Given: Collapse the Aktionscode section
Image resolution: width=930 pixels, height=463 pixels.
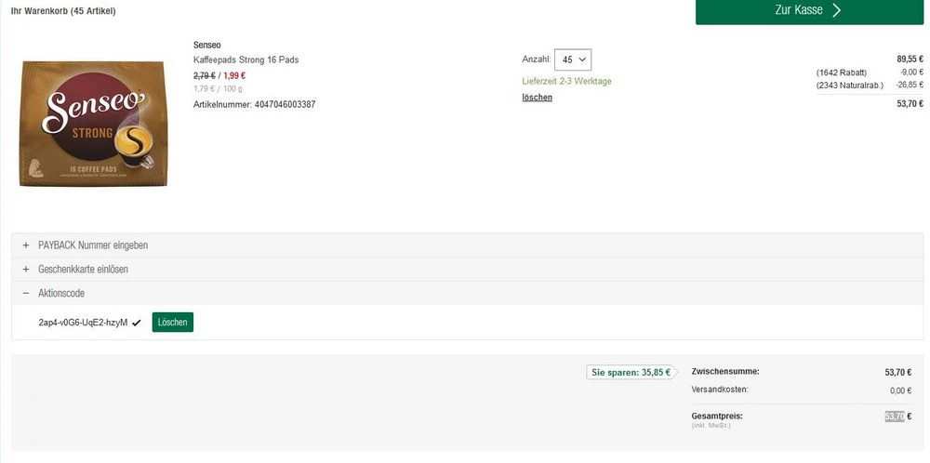Looking at the screenshot, I should pos(468,293).
